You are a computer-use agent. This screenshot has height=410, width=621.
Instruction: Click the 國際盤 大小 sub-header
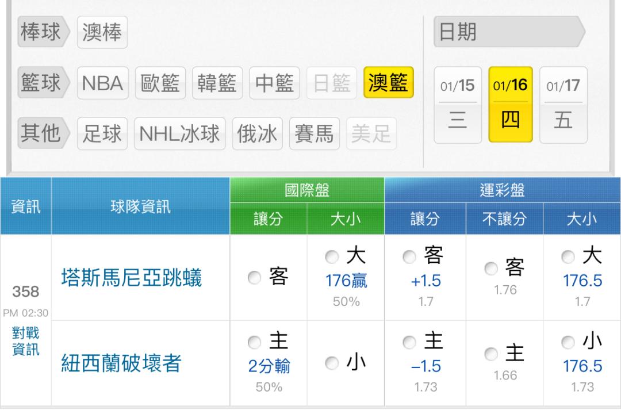click(346, 219)
